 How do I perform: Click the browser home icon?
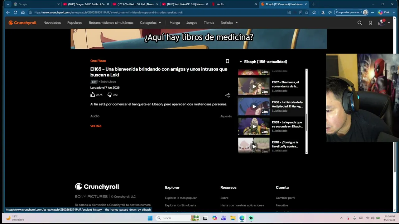pos(23,12)
